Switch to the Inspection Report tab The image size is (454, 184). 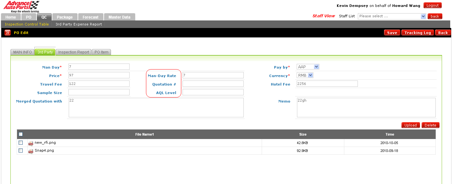click(x=73, y=52)
